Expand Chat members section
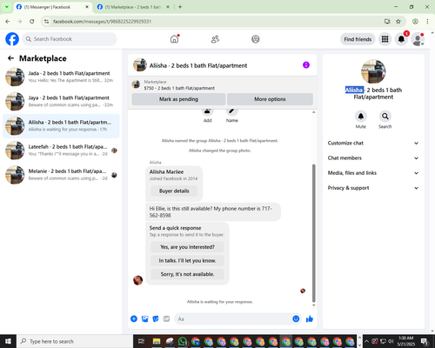Viewport: 435px width, 348px height. (x=373, y=158)
